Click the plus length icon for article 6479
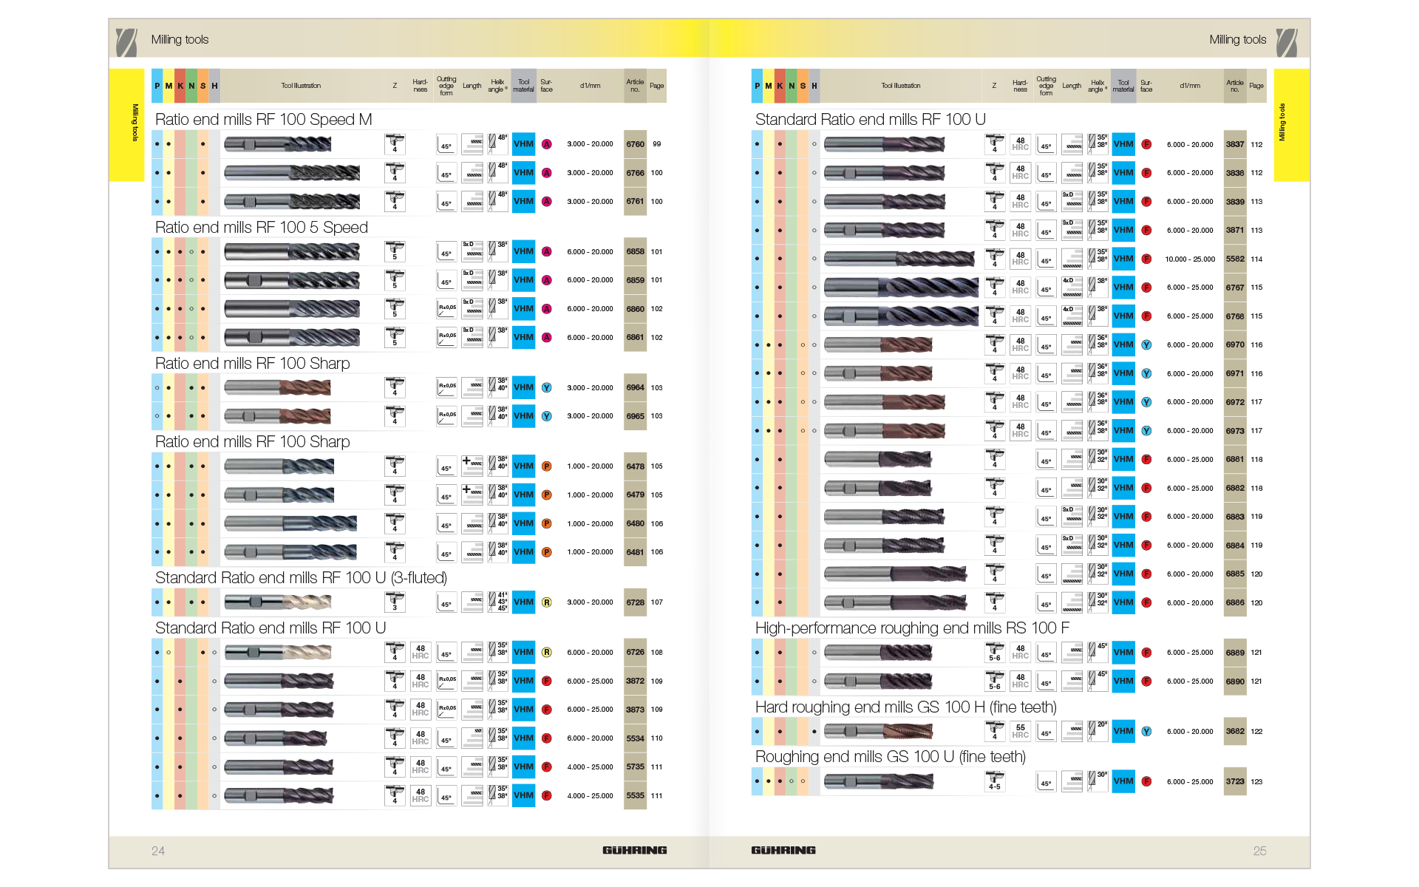 click(472, 495)
